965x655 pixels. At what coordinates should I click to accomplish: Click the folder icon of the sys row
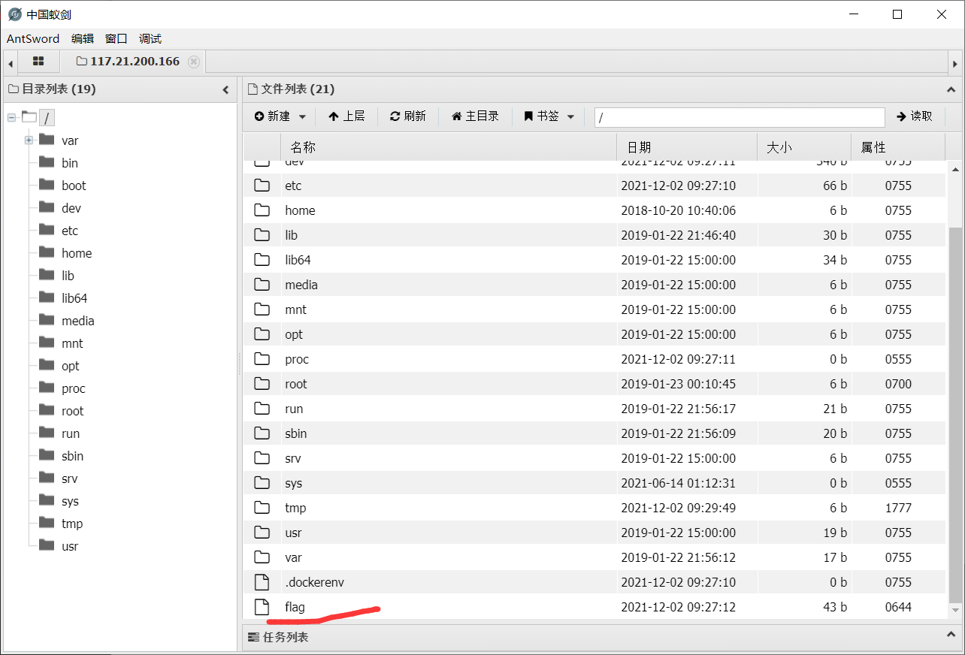point(262,483)
